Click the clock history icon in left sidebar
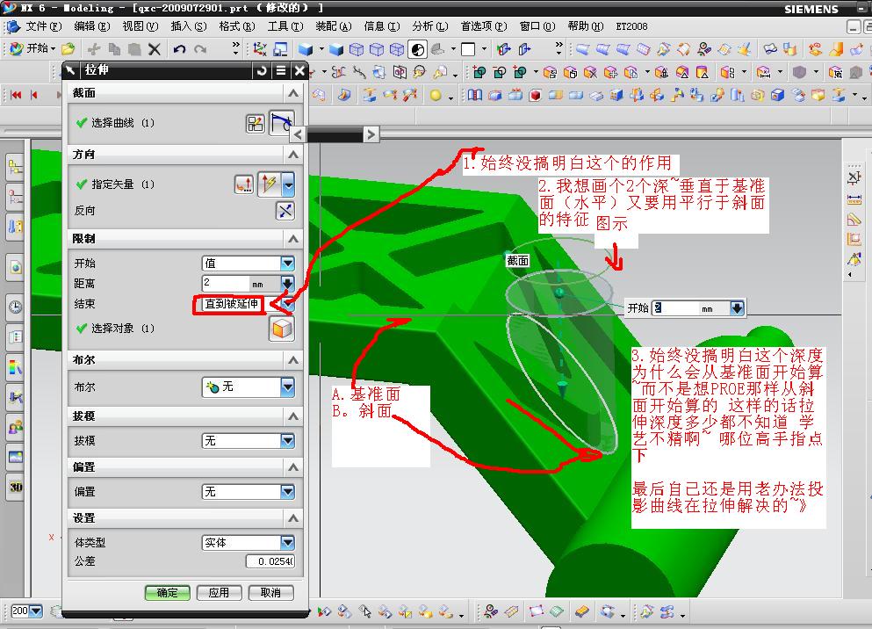The width and height of the screenshot is (872, 629). coord(16,307)
